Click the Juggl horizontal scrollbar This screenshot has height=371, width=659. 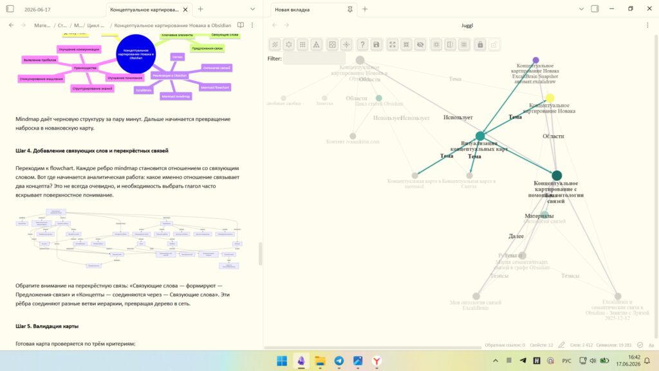click(373, 348)
